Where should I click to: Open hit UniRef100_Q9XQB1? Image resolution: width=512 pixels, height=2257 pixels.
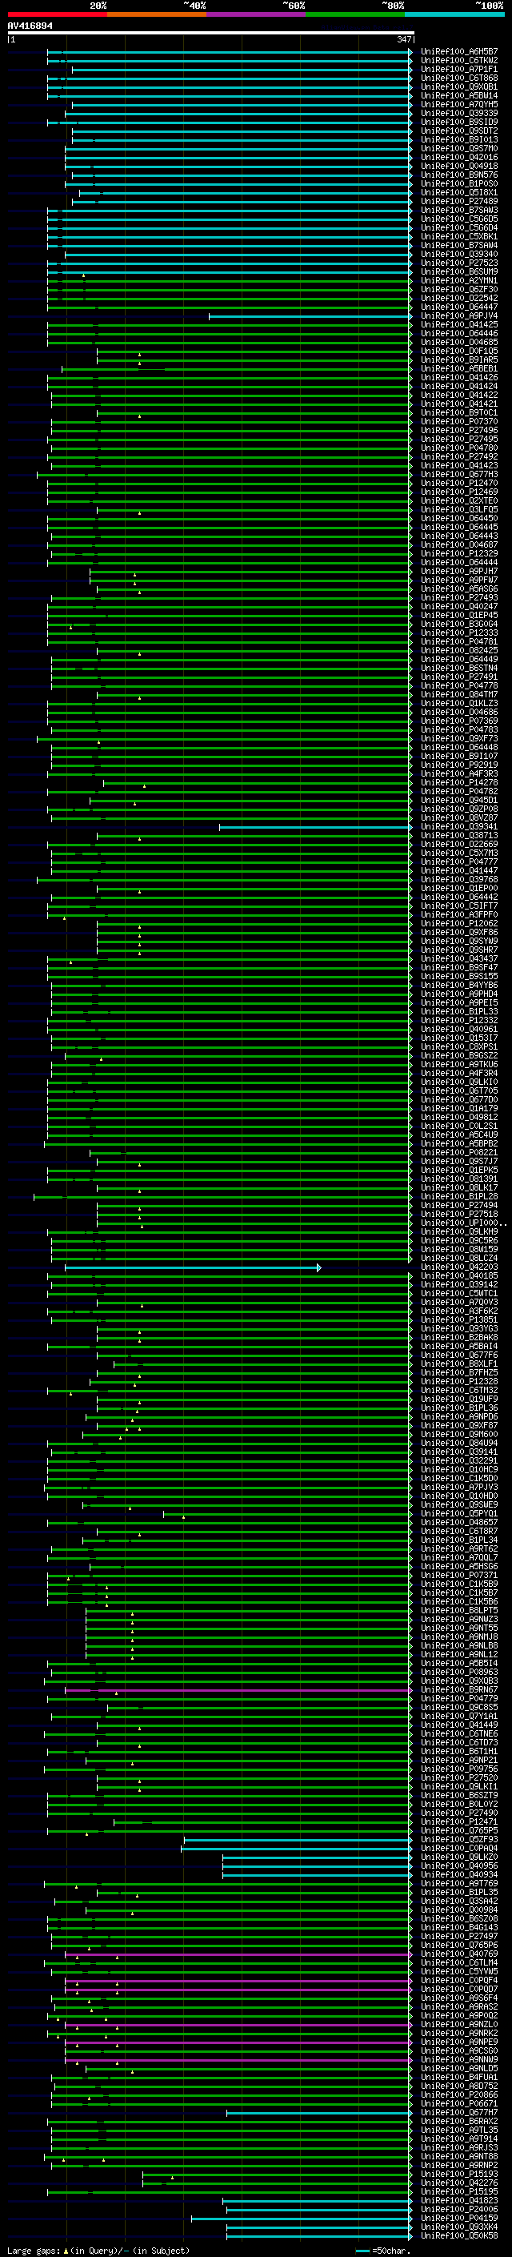[458, 86]
